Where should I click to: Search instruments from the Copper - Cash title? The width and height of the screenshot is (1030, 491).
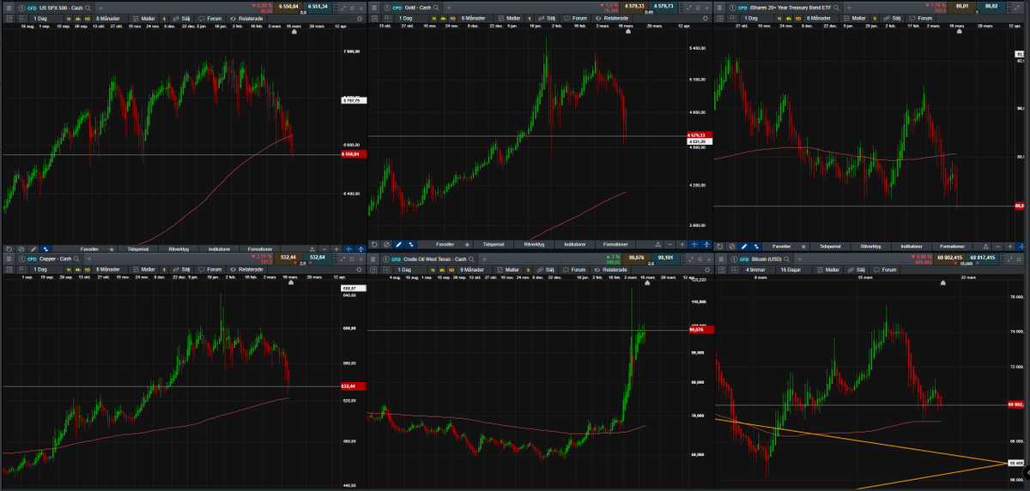(76, 259)
